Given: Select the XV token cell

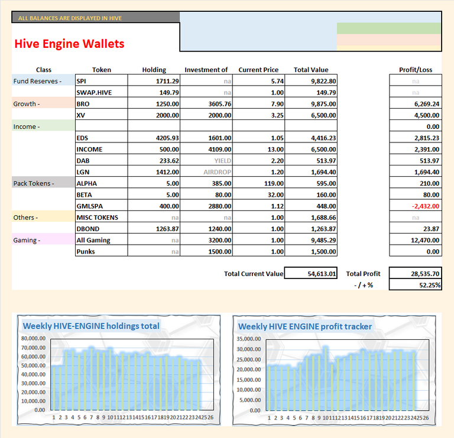Looking at the screenshot, I should (x=101, y=114).
